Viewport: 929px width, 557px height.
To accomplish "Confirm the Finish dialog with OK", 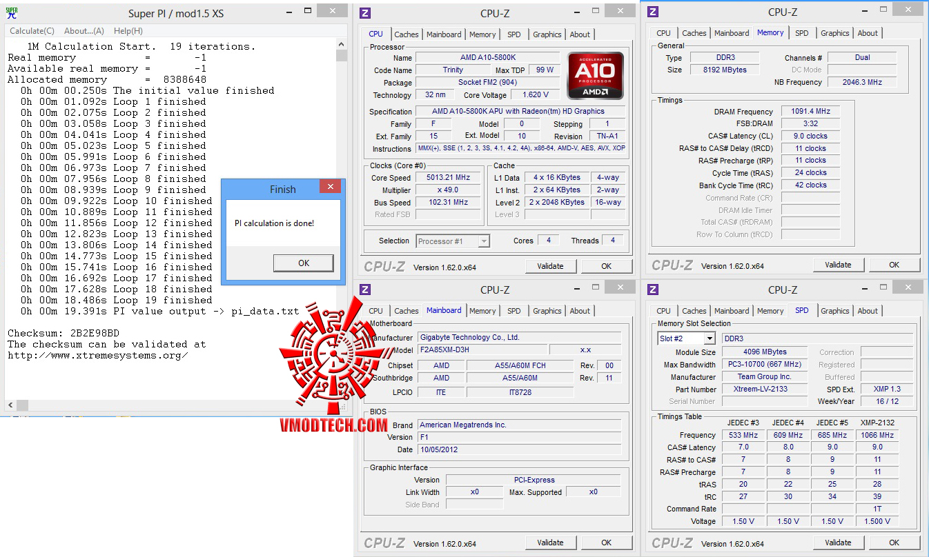I will [304, 263].
